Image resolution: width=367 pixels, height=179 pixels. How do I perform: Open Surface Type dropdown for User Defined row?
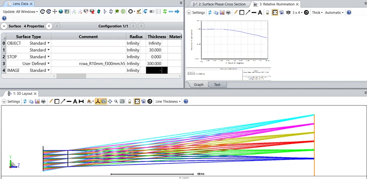[48, 64]
